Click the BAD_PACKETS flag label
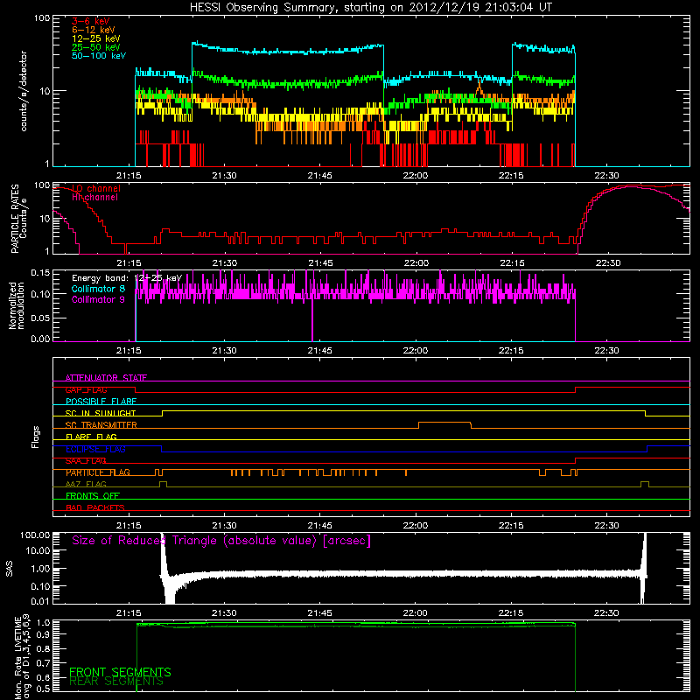Viewport: 700px width, 700px height. coord(95,507)
